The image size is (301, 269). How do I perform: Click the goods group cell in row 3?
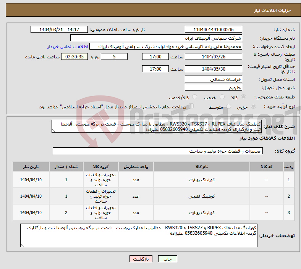(x=100, y=213)
